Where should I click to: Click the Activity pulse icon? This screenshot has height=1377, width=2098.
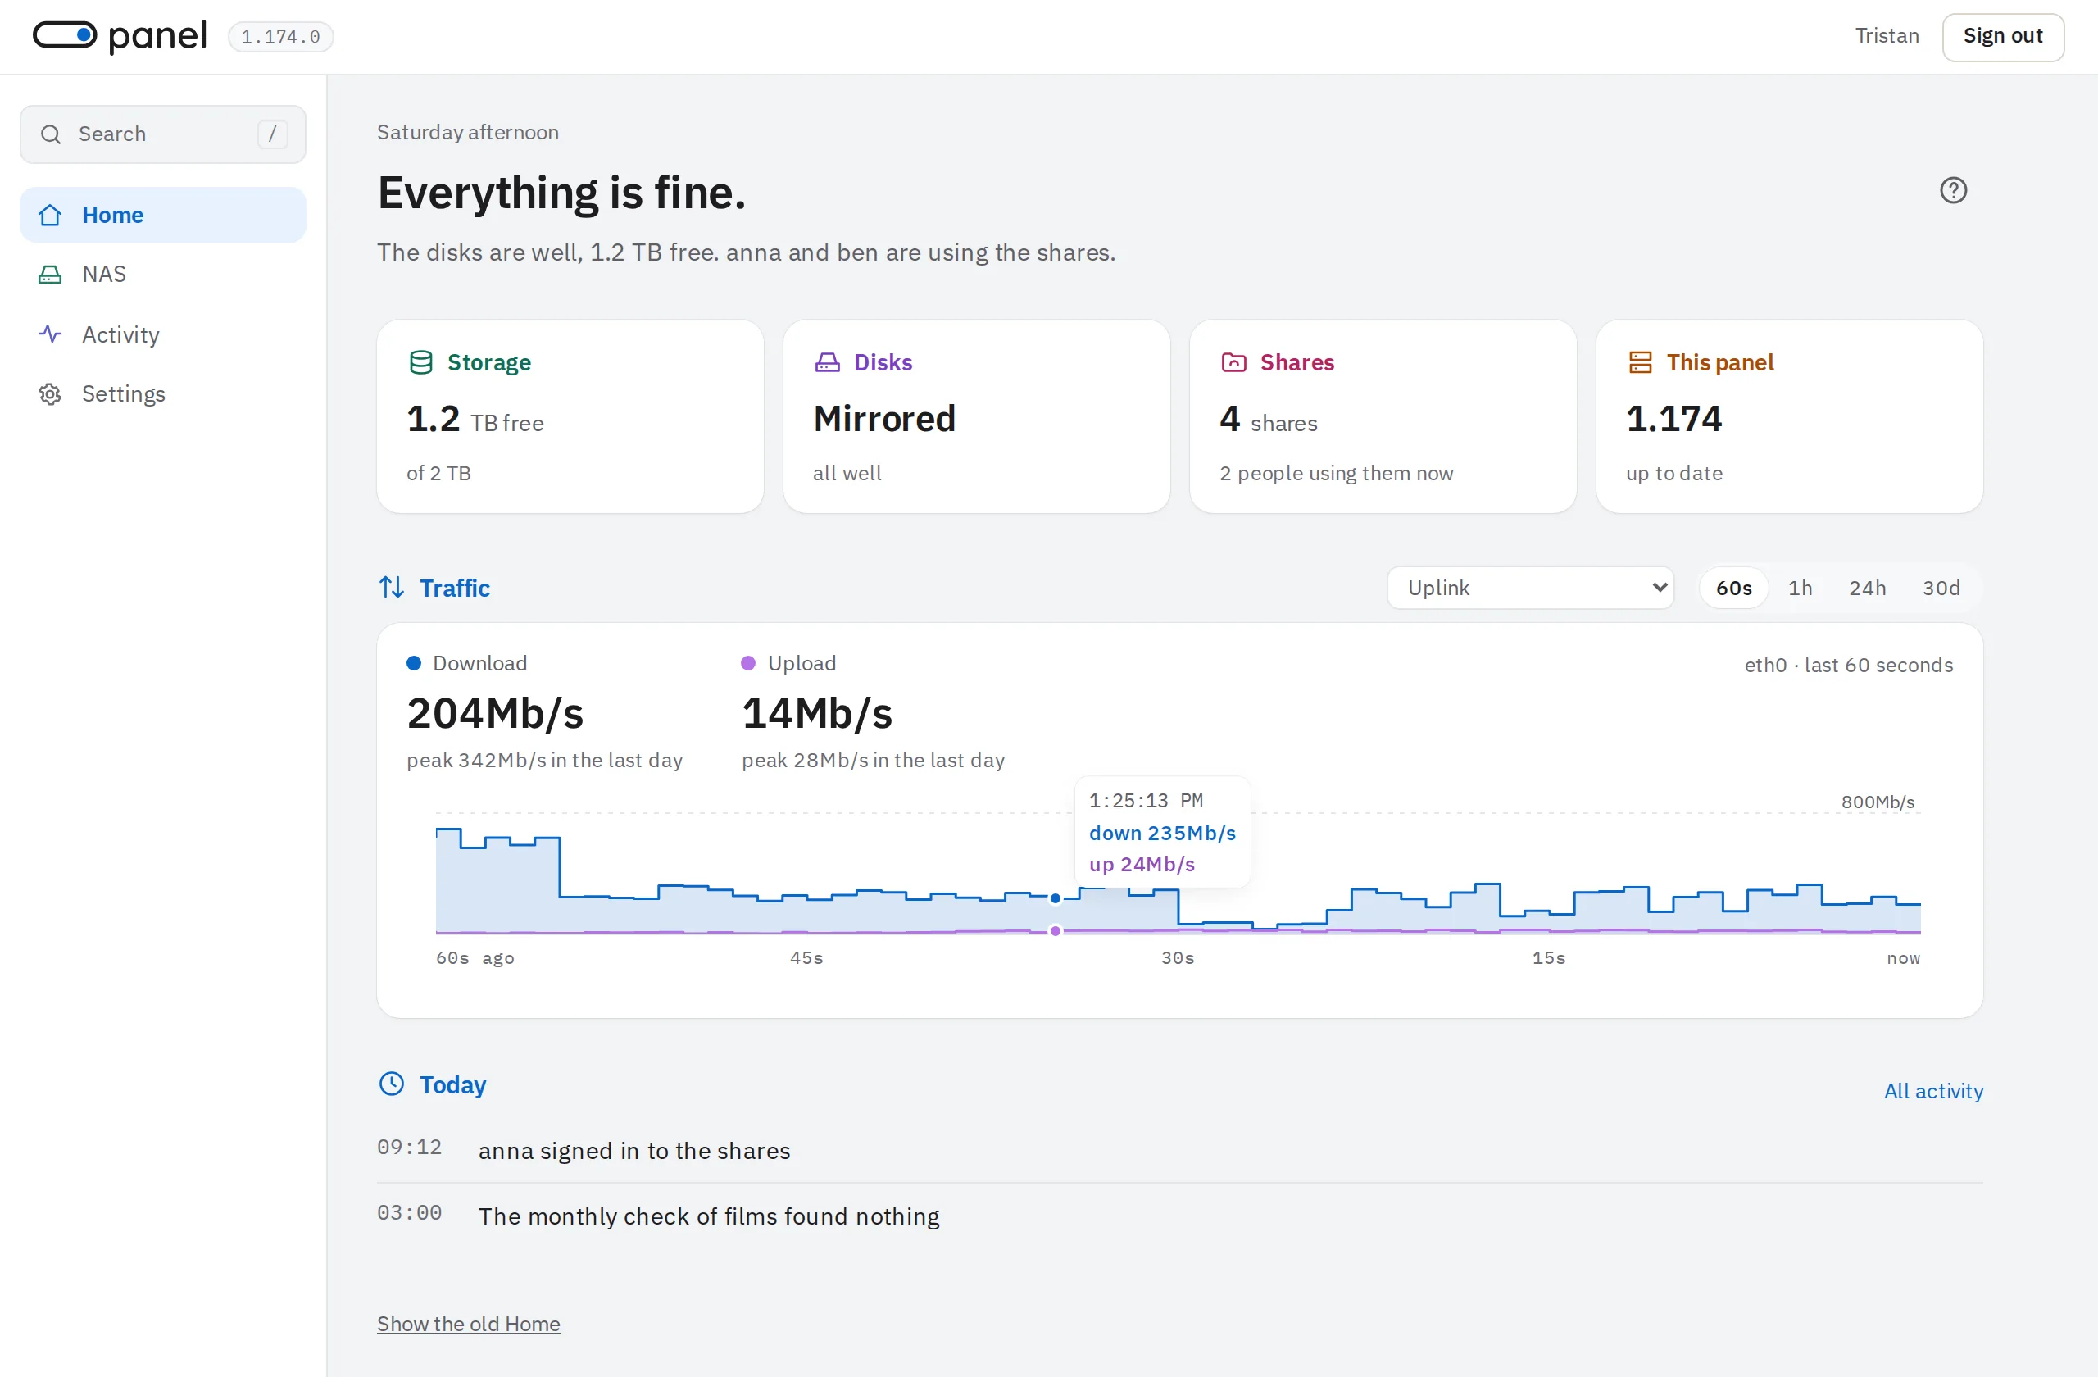click(50, 334)
